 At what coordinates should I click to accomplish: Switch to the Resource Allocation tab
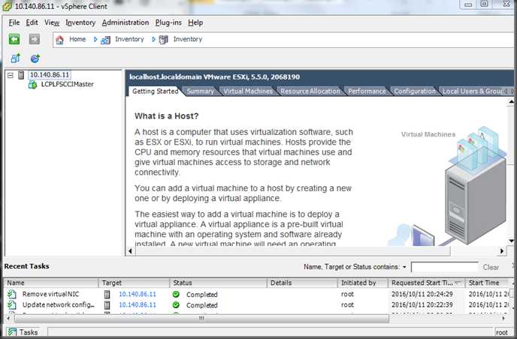coord(310,91)
